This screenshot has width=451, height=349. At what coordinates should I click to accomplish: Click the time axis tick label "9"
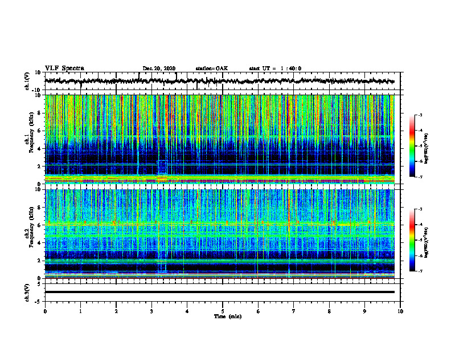click(x=364, y=311)
